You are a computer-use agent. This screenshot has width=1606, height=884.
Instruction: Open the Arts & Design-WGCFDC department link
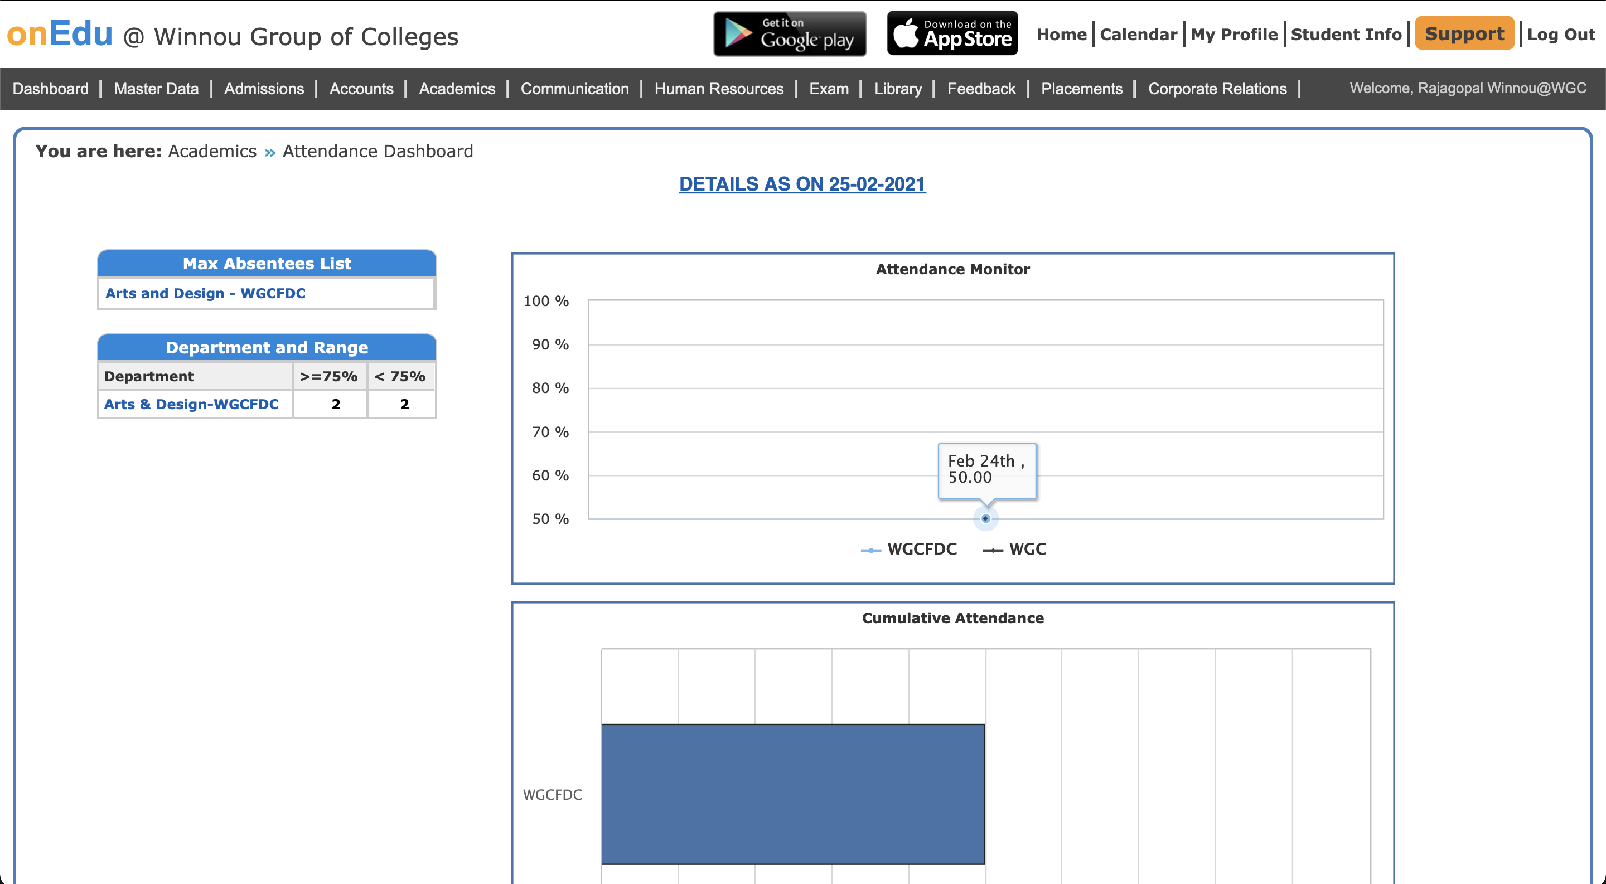coord(191,404)
